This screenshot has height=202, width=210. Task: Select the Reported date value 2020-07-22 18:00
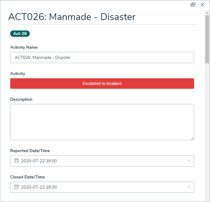click(39, 161)
